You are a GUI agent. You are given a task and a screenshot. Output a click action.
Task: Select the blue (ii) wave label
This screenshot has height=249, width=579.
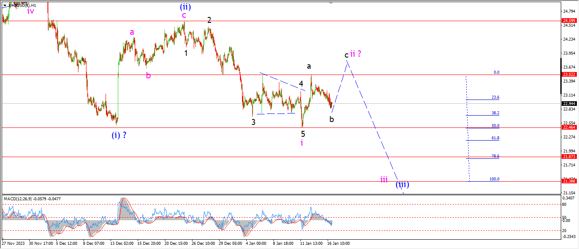coord(184,6)
